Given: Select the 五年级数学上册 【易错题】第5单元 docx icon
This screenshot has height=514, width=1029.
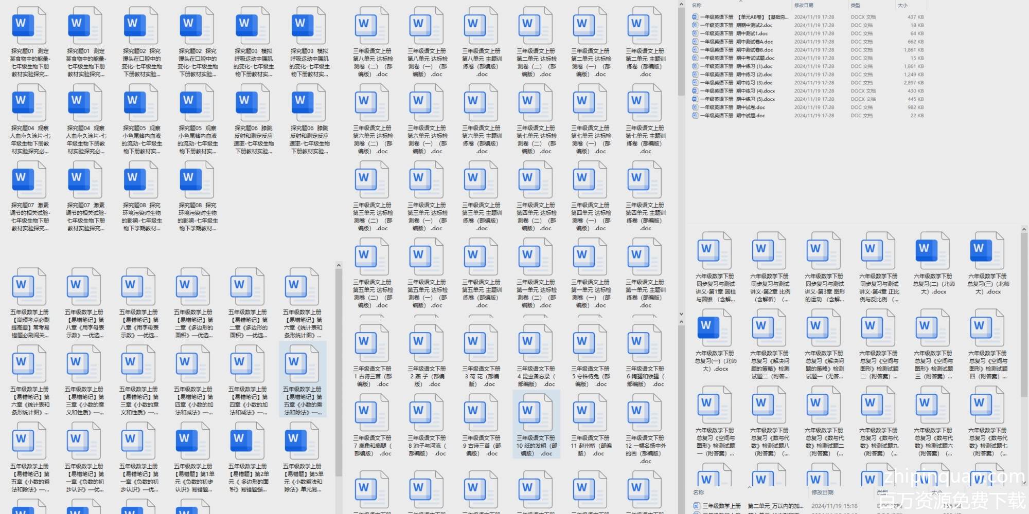Looking at the screenshot, I should click(x=302, y=441).
